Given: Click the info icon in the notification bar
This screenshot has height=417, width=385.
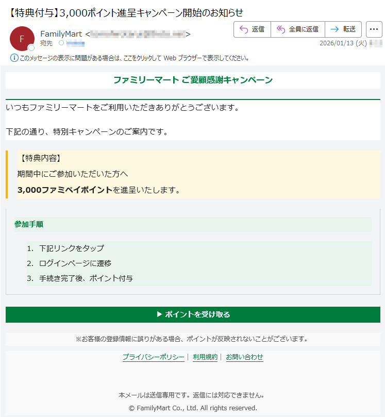Looking at the screenshot, I should point(14,58).
